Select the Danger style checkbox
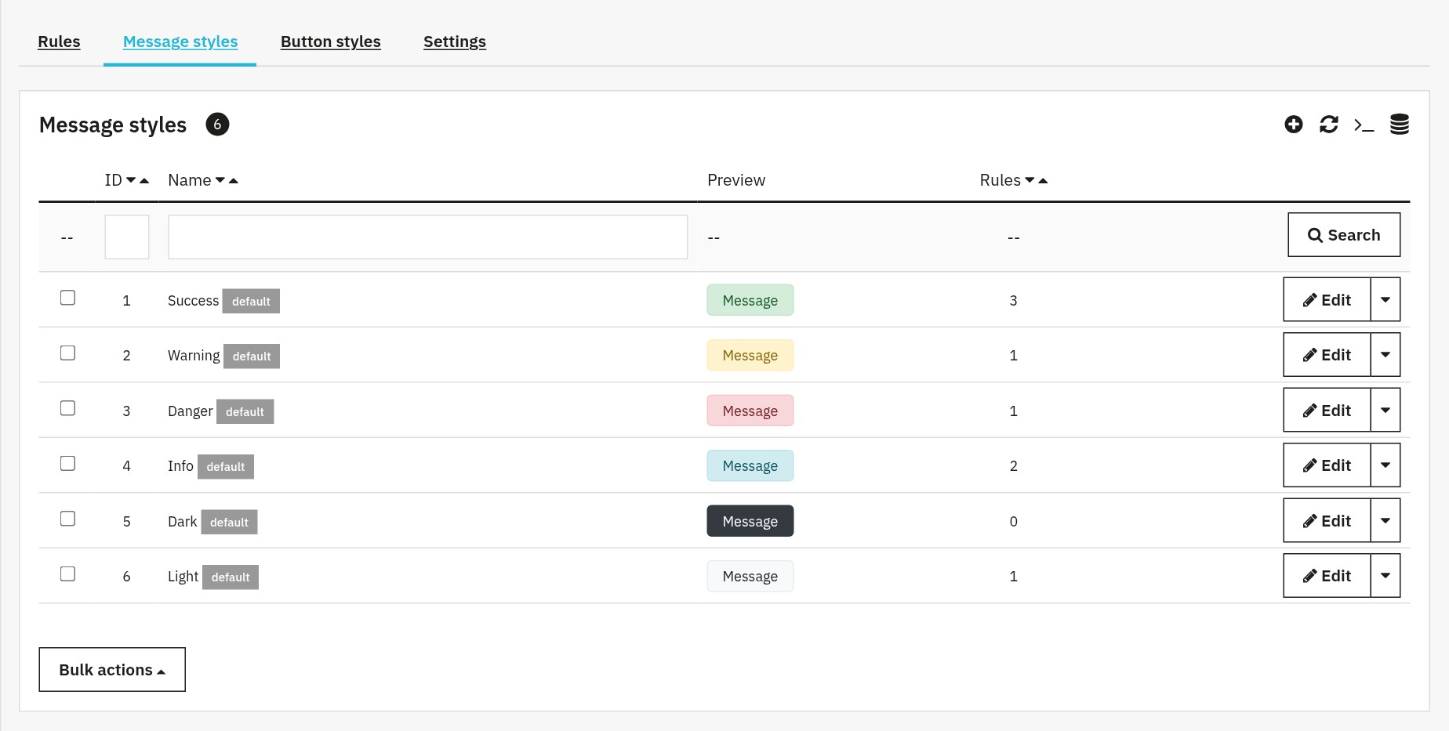This screenshot has height=731, width=1449. pyautogui.click(x=68, y=408)
